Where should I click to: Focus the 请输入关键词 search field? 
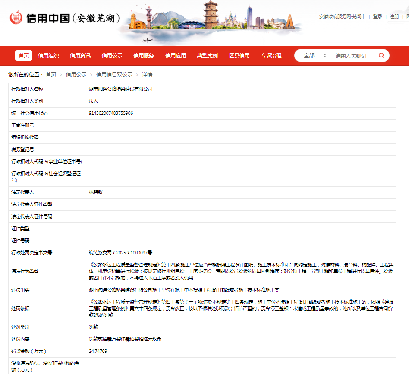click(351, 56)
